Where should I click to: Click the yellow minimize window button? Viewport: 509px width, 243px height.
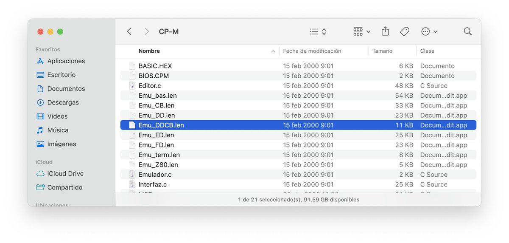click(50, 31)
